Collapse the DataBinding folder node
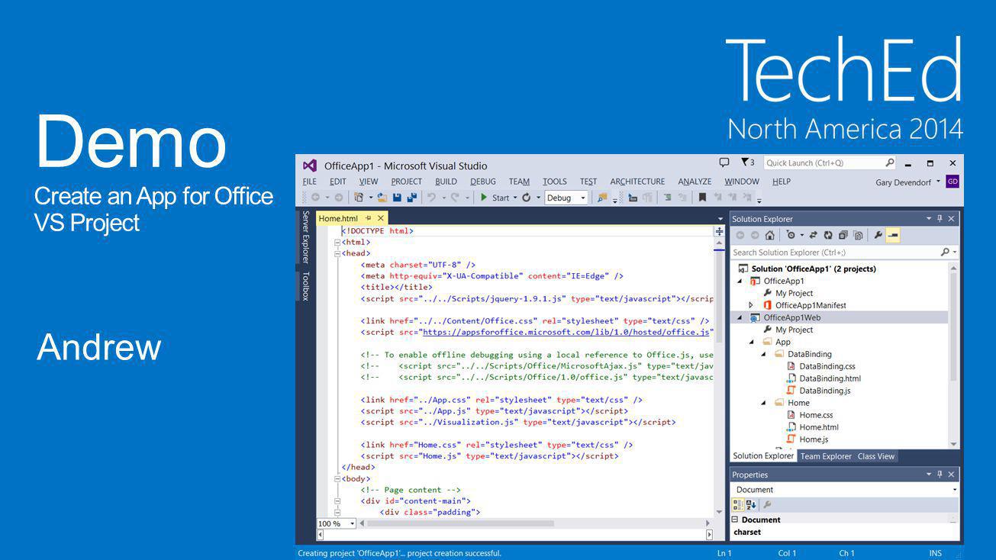The image size is (996, 560). (x=764, y=354)
